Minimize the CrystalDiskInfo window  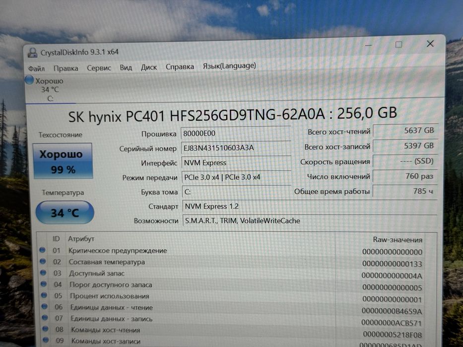[x=368, y=45]
